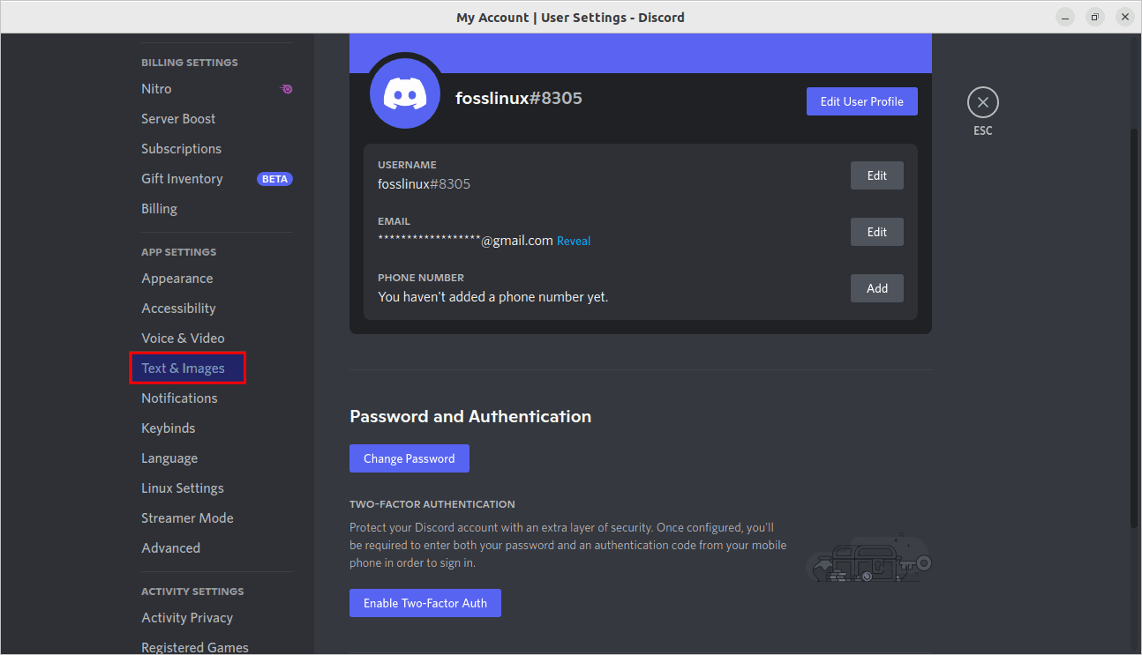Maximize the Discord window
The height and width of the screenshot is (655, 1142).
coord(1094,17)
